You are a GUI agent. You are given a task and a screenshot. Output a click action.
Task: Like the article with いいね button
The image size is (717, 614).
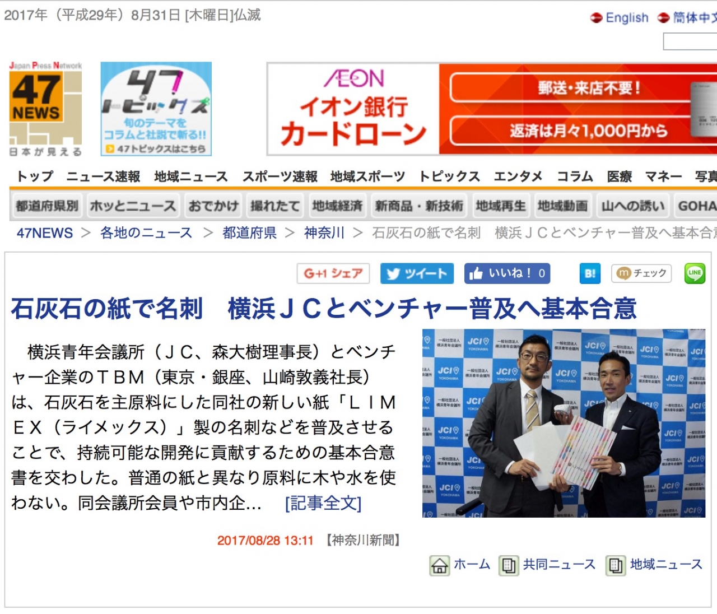click(507, 273)
